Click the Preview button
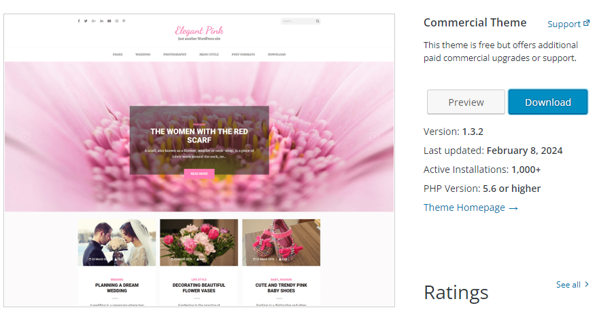The image size is (614, 314). click(466, 102)
